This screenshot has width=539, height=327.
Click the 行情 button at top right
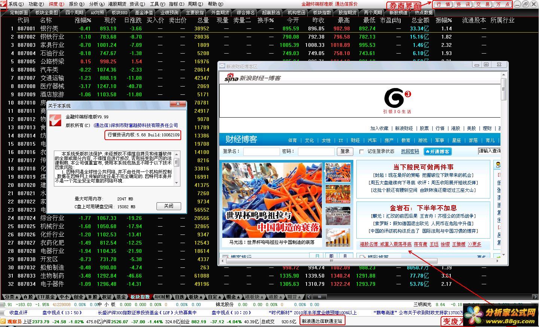tap(443, 4)
